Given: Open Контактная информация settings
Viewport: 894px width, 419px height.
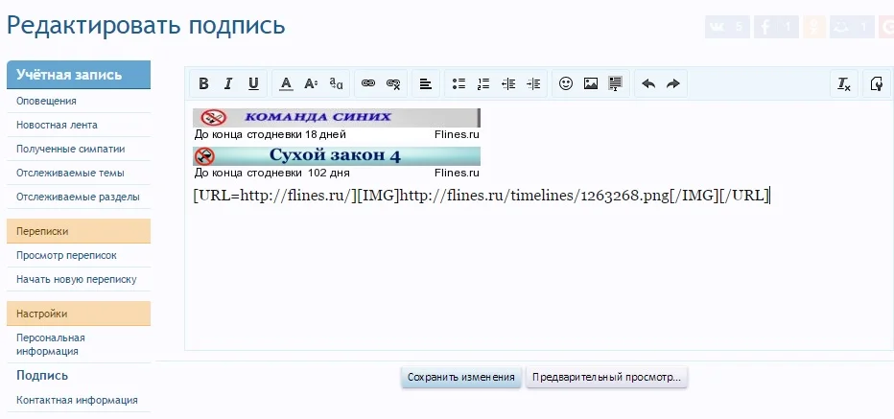Looking at the screenshot, I should point(79,400).
